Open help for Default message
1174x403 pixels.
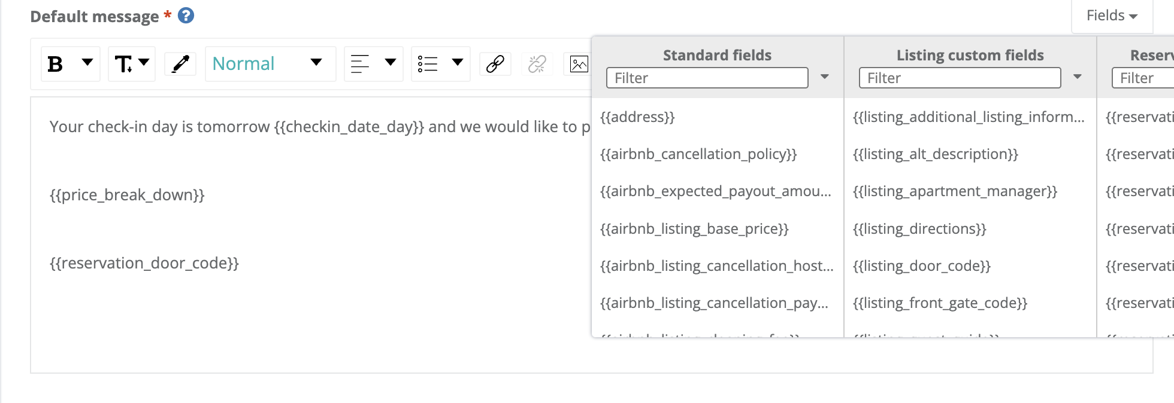click(x=186, y=16)
